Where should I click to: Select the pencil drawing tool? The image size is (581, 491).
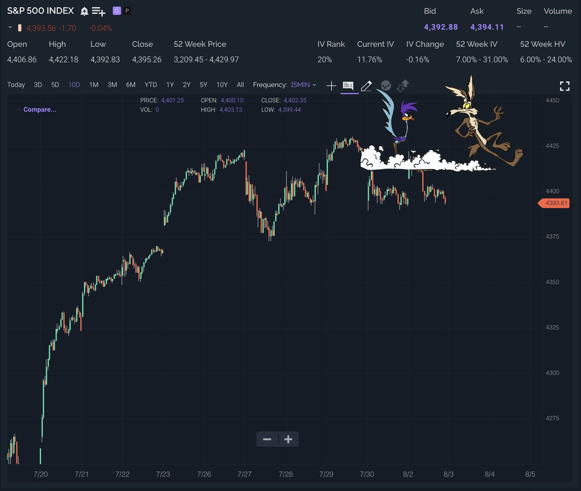click(x=367, y=86)
